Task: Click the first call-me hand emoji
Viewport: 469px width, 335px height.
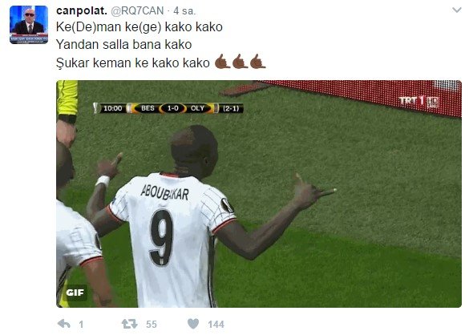Action: point(222,62)
